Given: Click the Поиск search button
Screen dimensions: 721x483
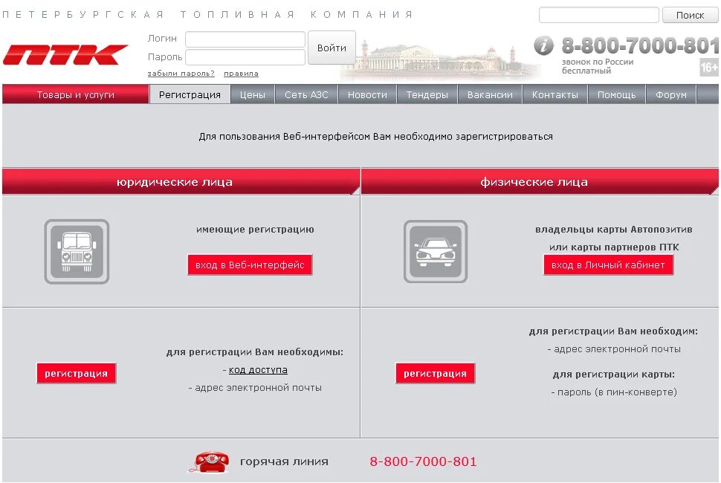Looking at the screenshot, I should tap(691, 14).
